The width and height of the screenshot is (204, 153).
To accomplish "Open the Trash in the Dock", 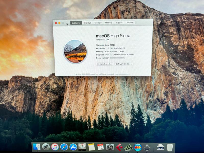I will (170, 148).
